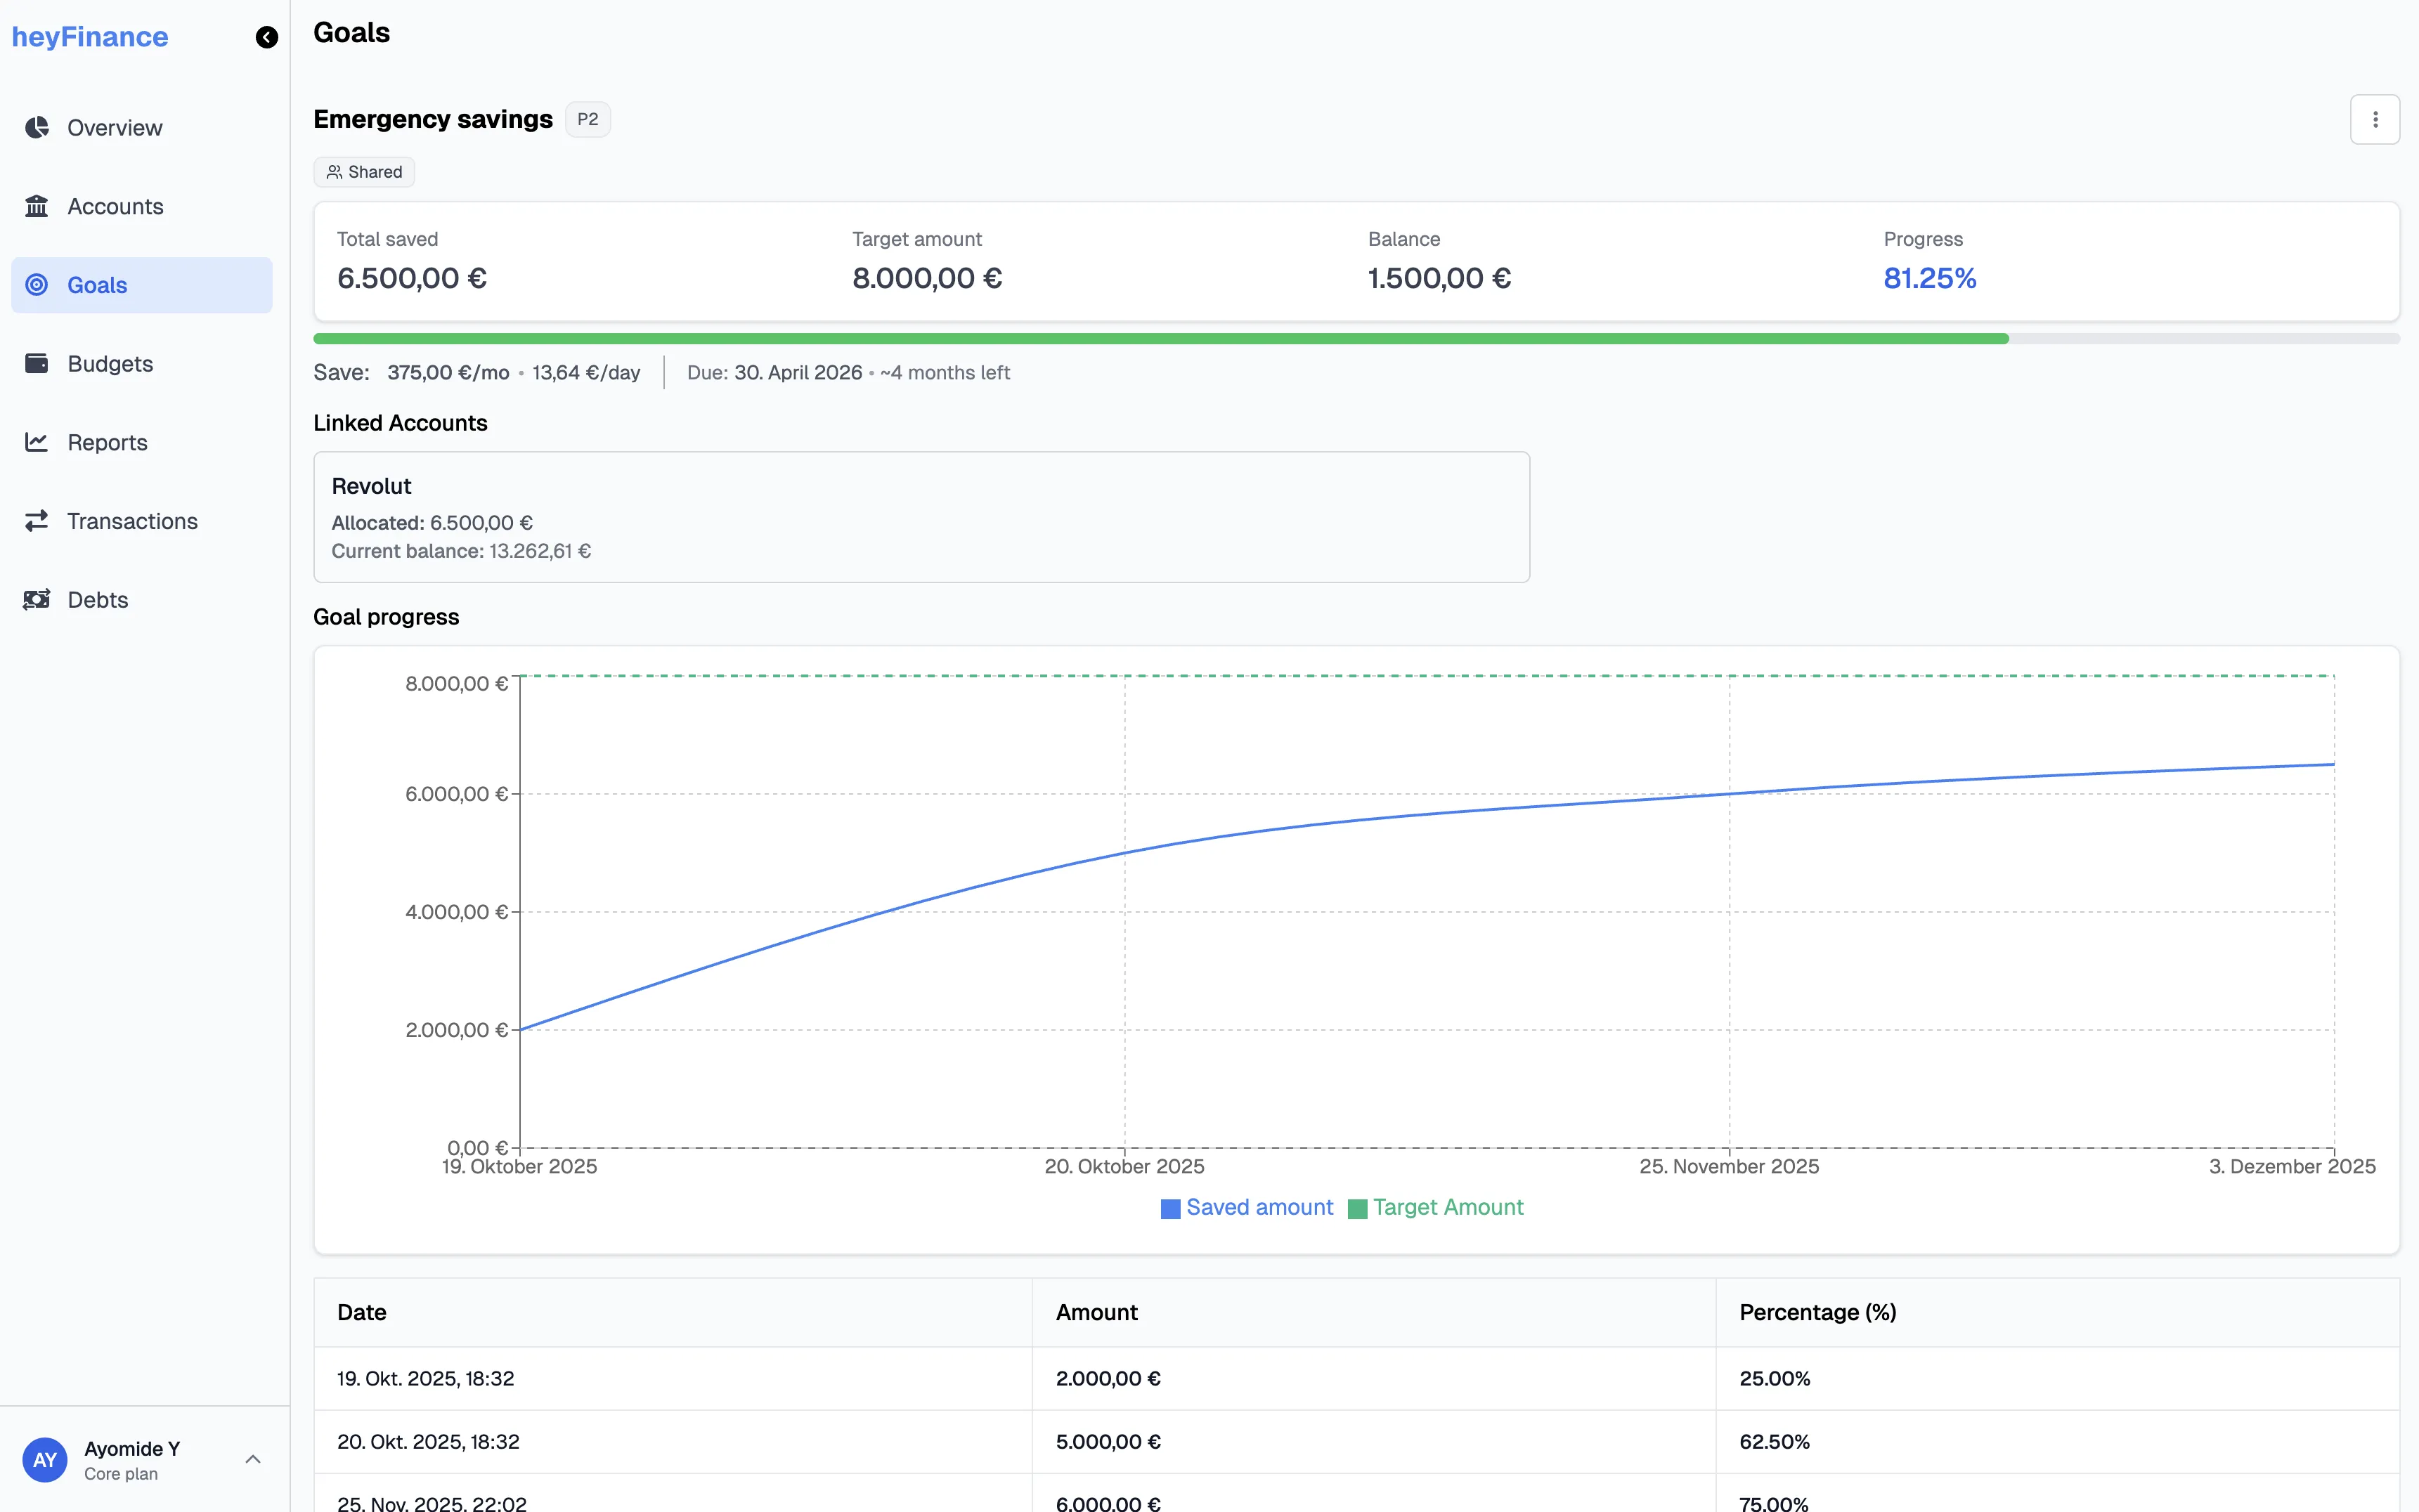Open Budgets from the sidebar
Screen dimensions: 2419x1512
(110, 363)
